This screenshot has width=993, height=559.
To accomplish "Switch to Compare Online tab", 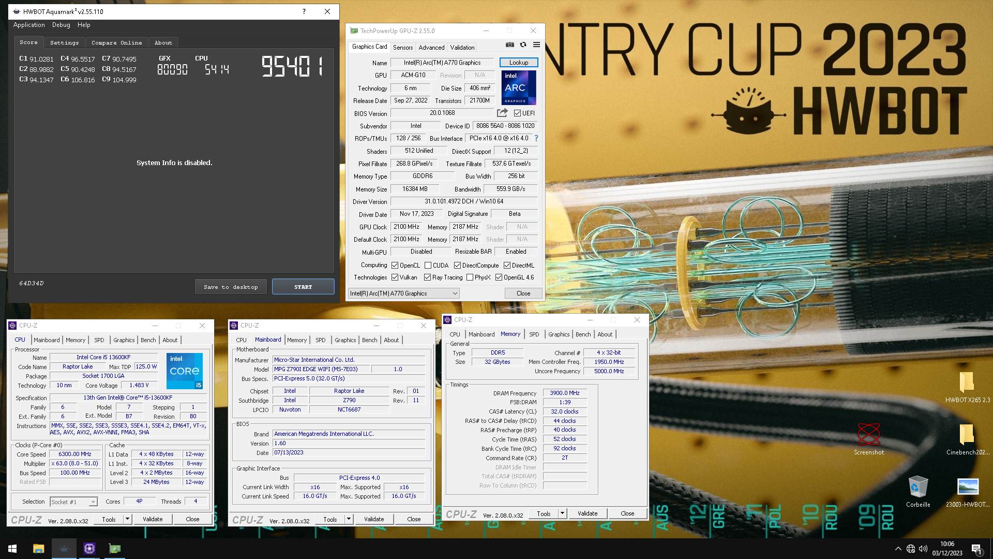I will tap(117, 42).
